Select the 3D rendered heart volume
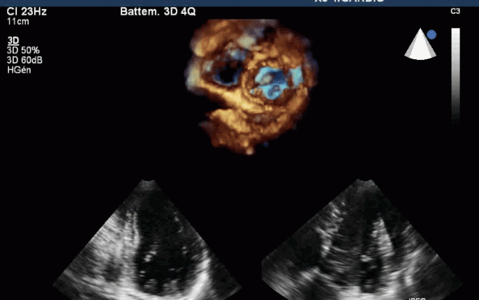Viewport: 479px width, 300px height. click(x=251, y=86)
